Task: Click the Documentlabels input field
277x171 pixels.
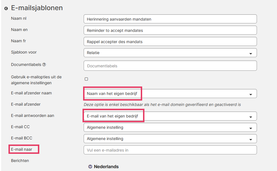Action: (x=170, y=66)
